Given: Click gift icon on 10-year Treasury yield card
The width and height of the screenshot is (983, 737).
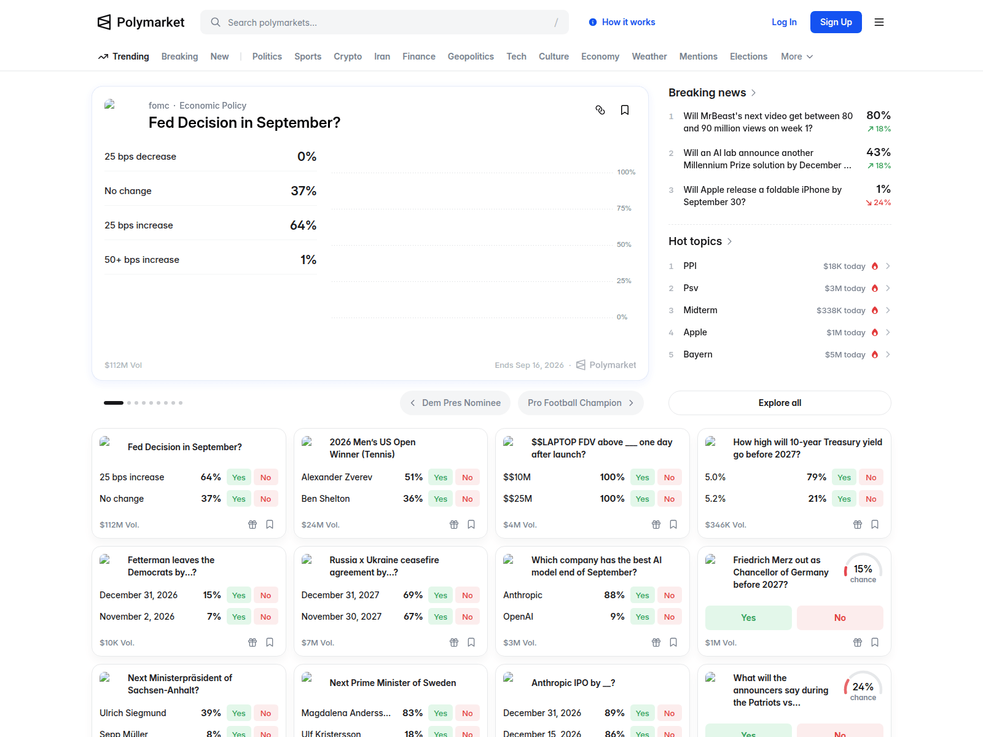Looking at the screenshot, I should click(858, 524).
